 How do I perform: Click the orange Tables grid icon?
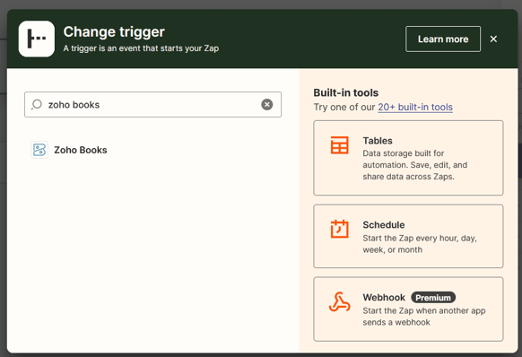[x=340, y=145]
